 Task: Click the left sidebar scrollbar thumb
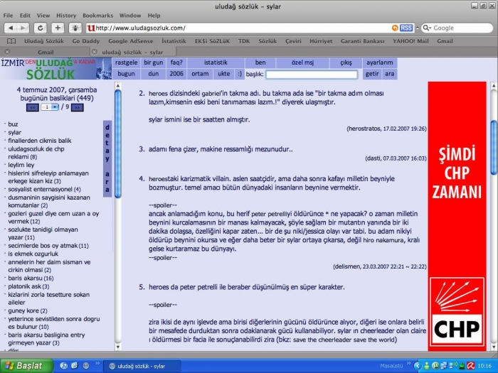[x=118, y=144]
